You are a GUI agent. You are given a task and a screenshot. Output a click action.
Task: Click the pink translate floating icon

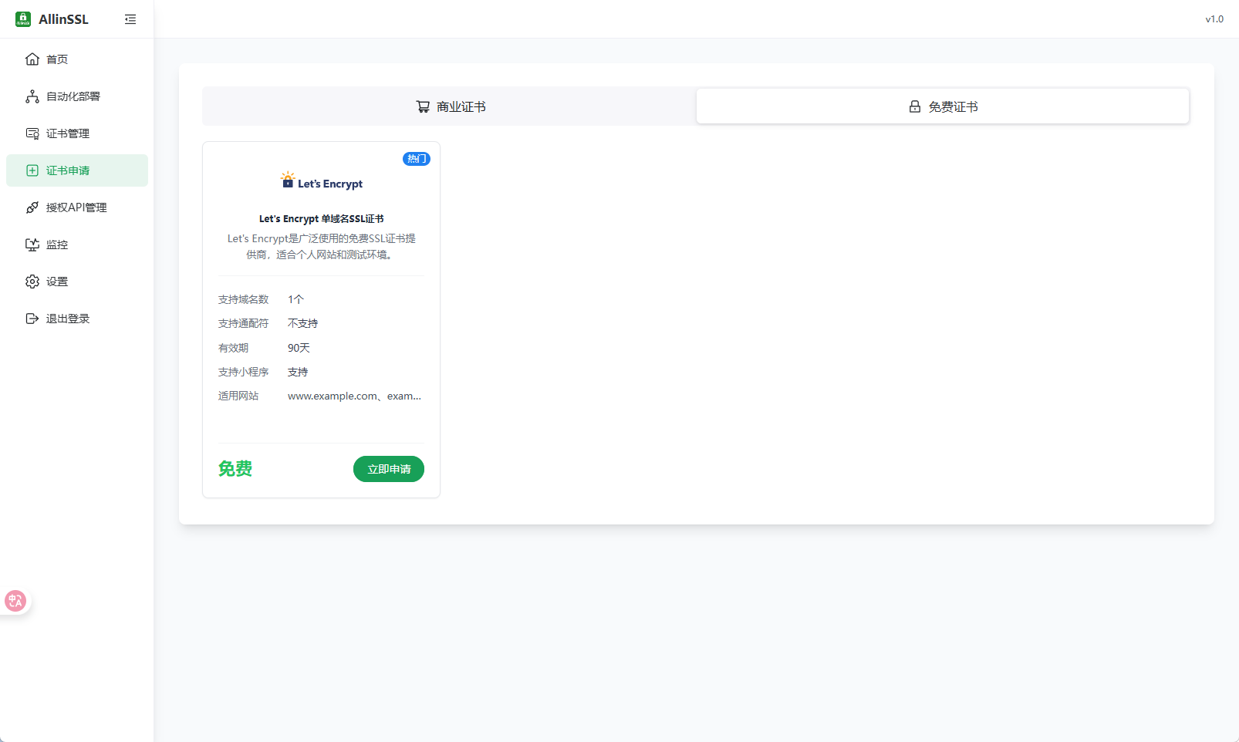15,601
